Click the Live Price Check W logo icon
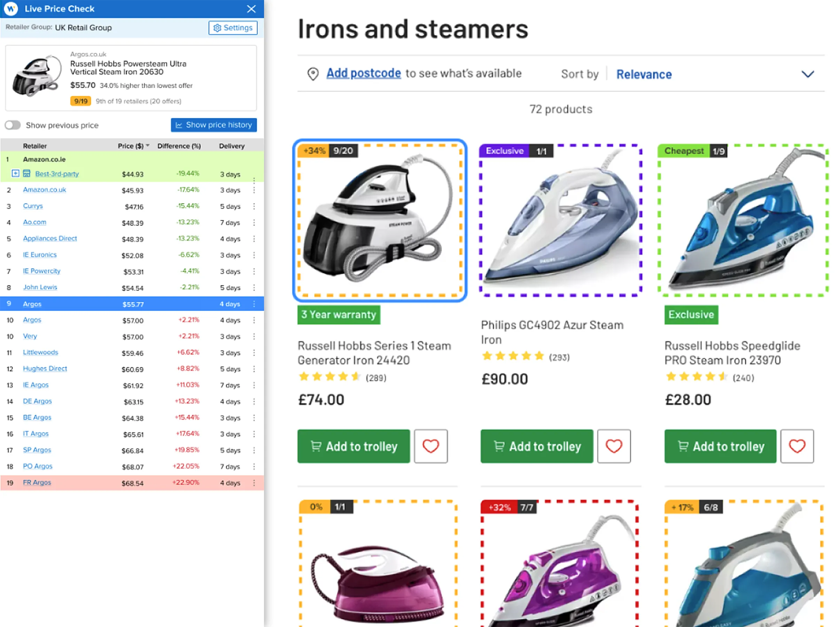The width and height of the screenshot is (836, 627). click(11, 9)
